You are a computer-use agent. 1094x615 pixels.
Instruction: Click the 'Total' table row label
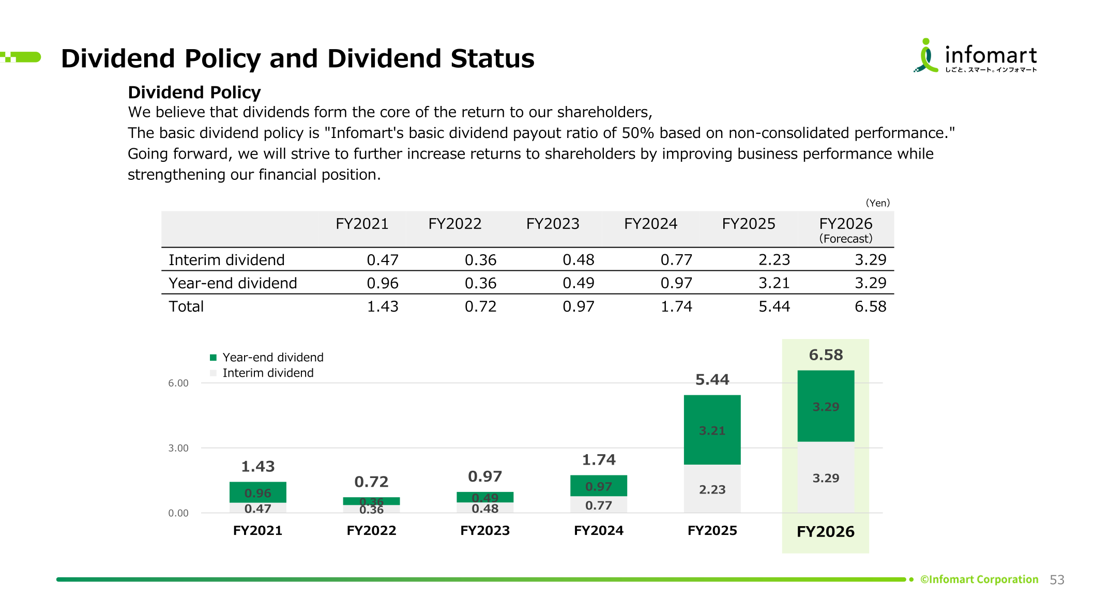pos(186,306)
